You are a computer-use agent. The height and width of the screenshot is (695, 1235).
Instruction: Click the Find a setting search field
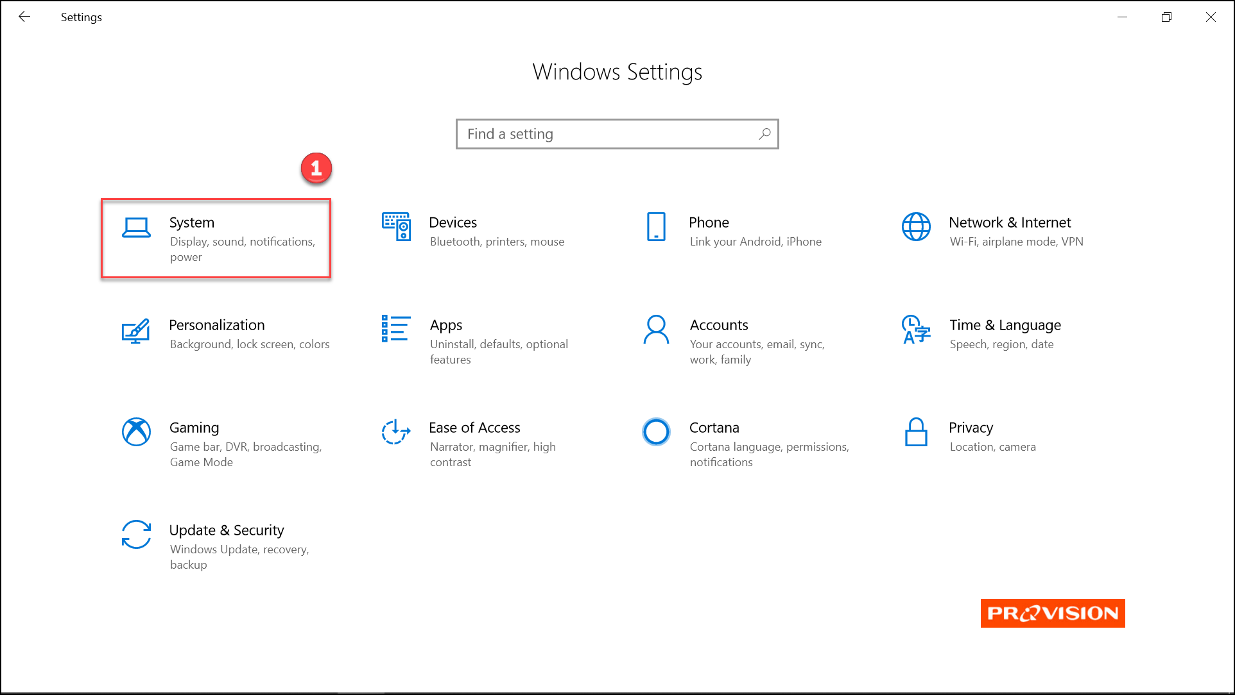point(617,134)
